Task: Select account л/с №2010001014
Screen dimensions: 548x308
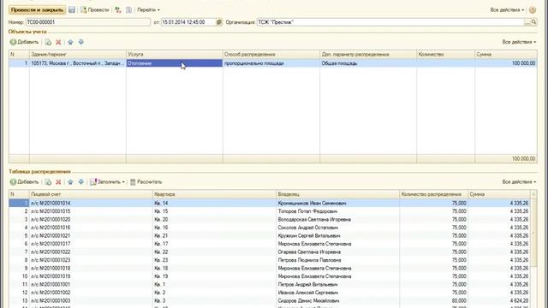Action: coord(91,203)
